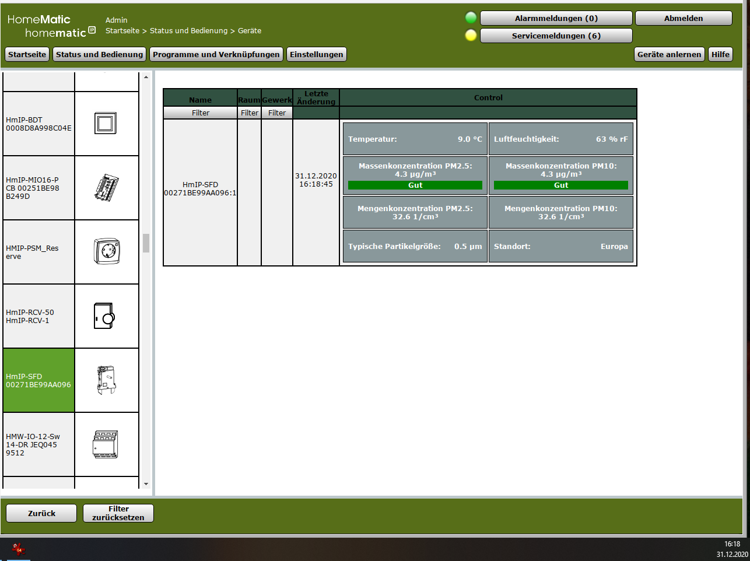Open the Startseite menu

click(x=27, y=54)
